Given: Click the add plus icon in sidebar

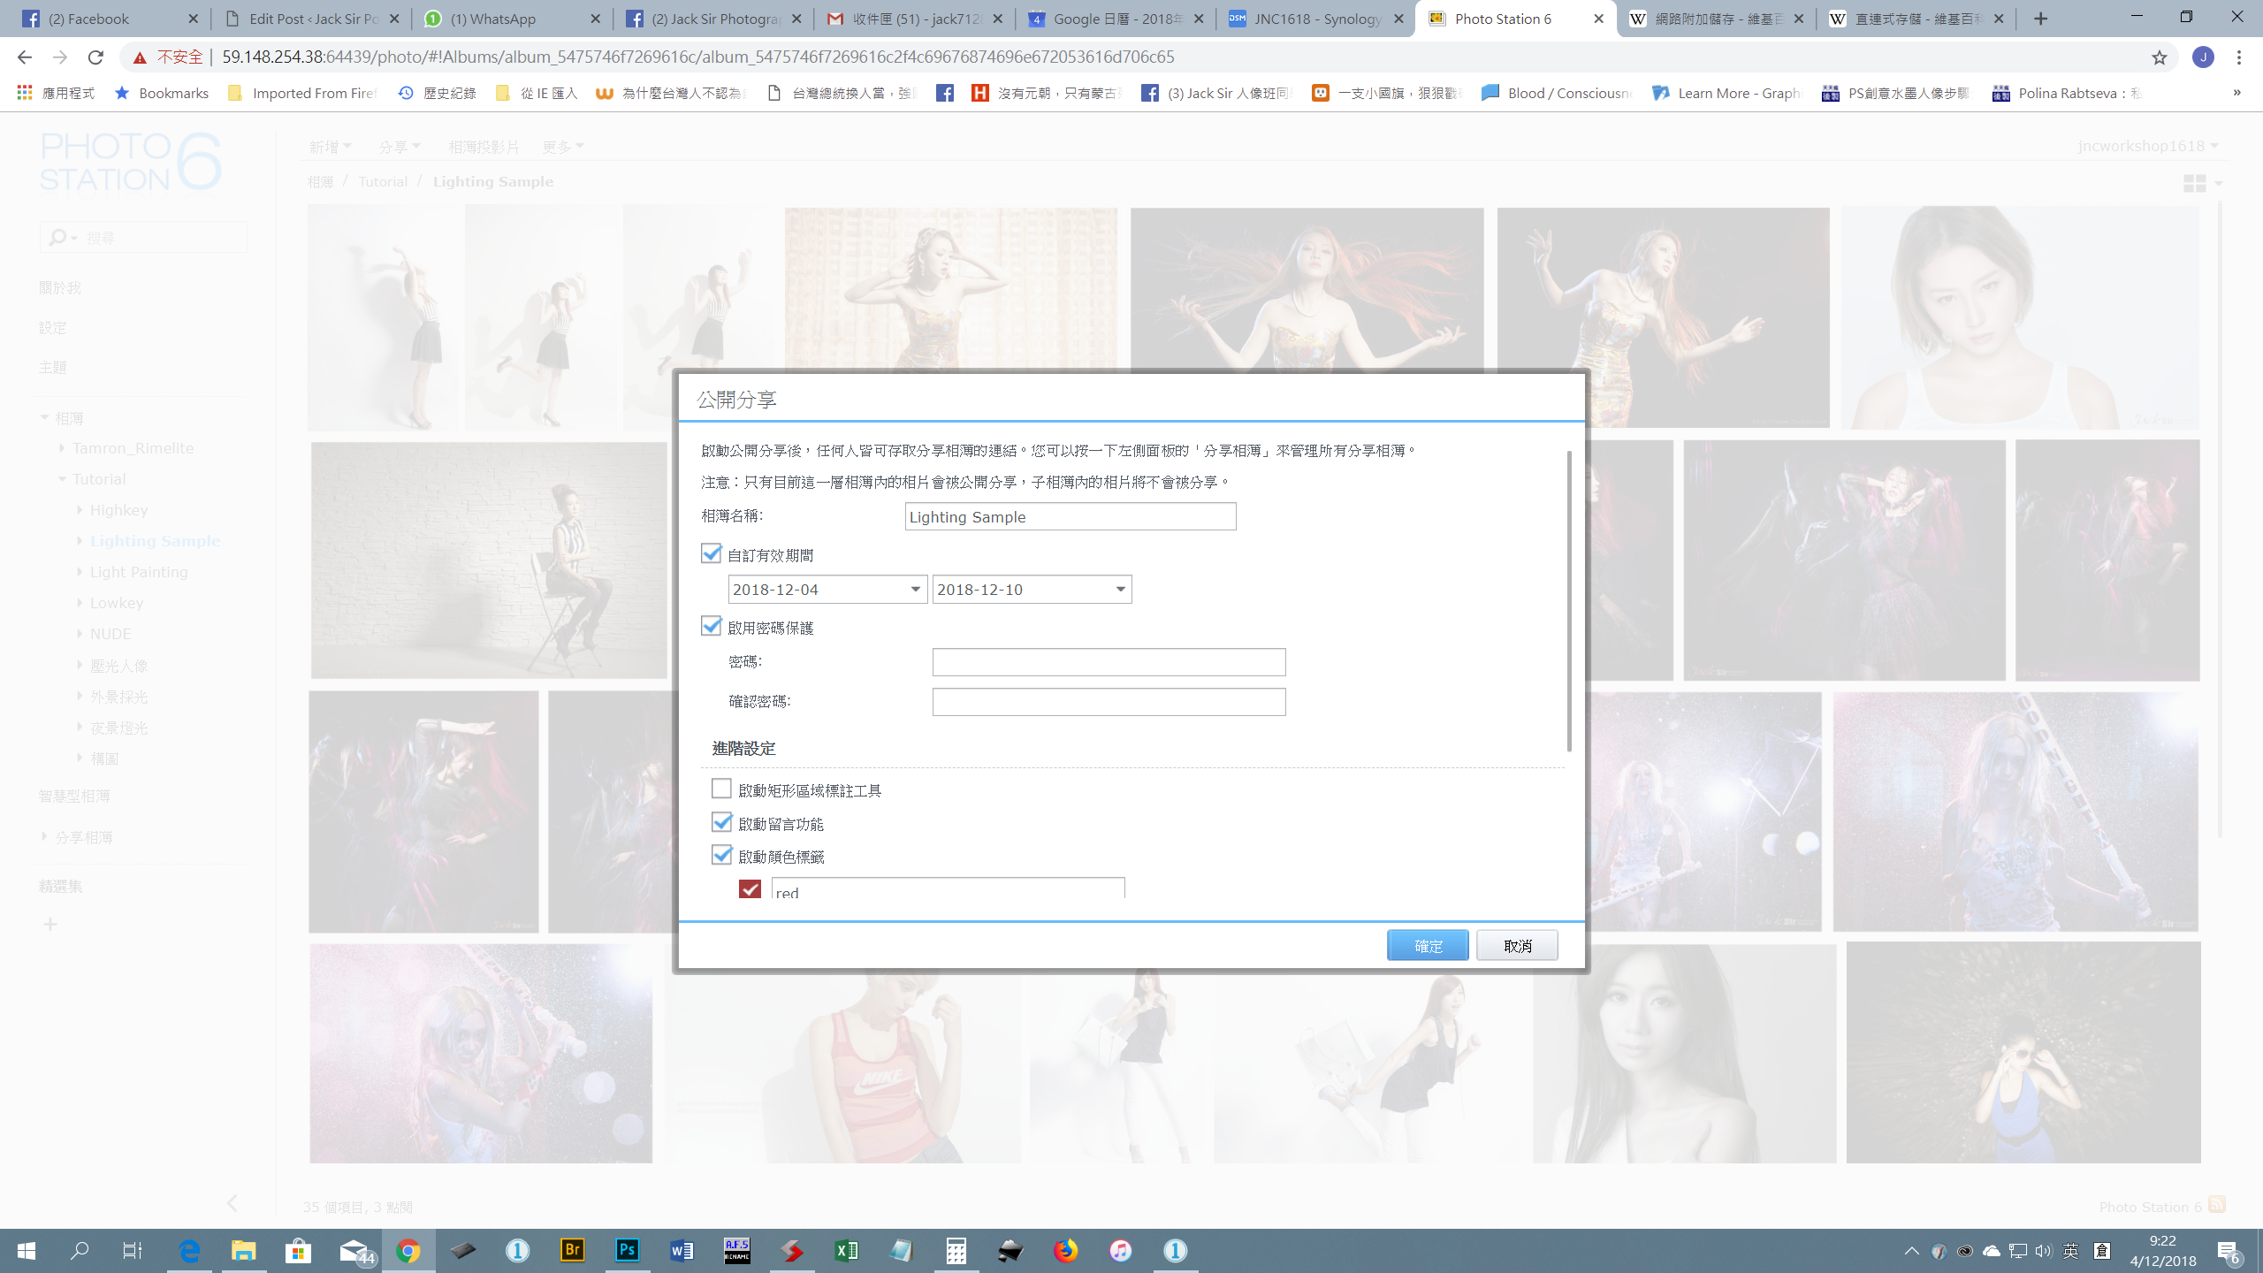Looking at the screenshot, I should pyautogui.click(x=50, y=925).
